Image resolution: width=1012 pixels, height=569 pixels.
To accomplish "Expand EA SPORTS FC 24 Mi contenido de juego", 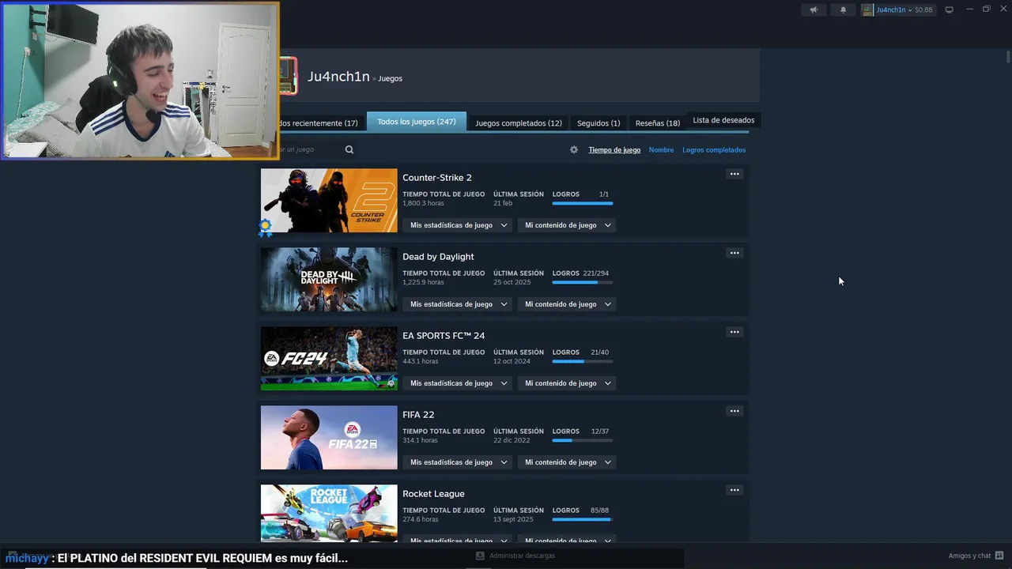I will (x=567, y=383).
